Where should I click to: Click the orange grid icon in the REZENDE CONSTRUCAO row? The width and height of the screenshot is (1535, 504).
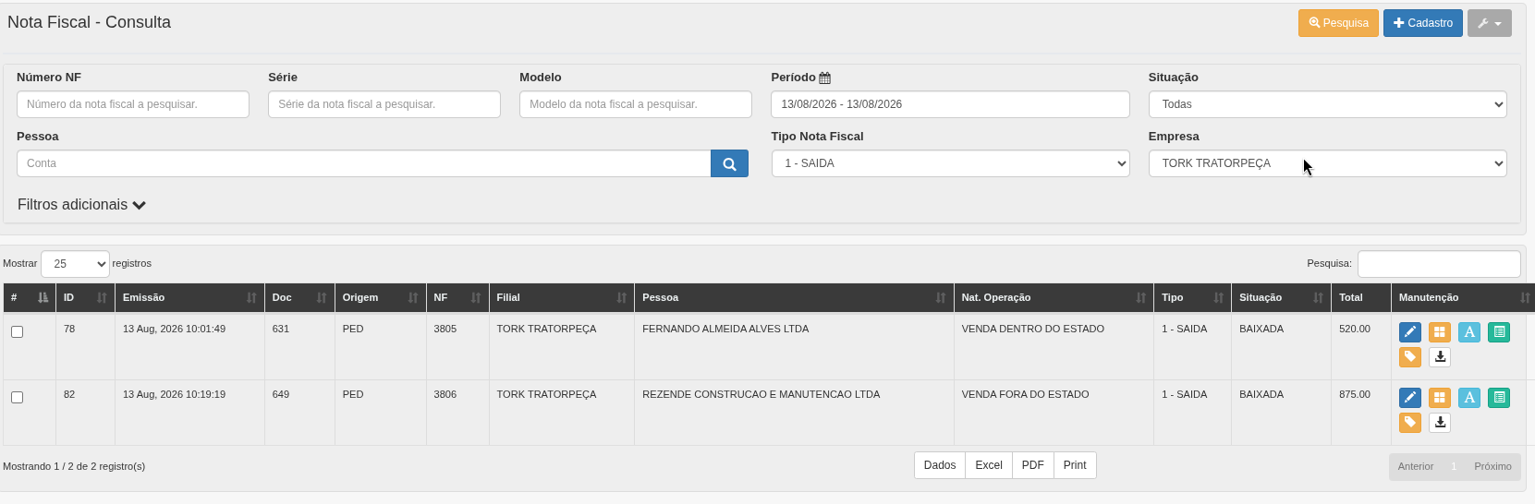pyautogui.click(x=1439, y=398)
